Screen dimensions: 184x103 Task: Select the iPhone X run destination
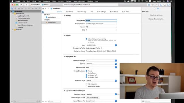pos(46,5)
